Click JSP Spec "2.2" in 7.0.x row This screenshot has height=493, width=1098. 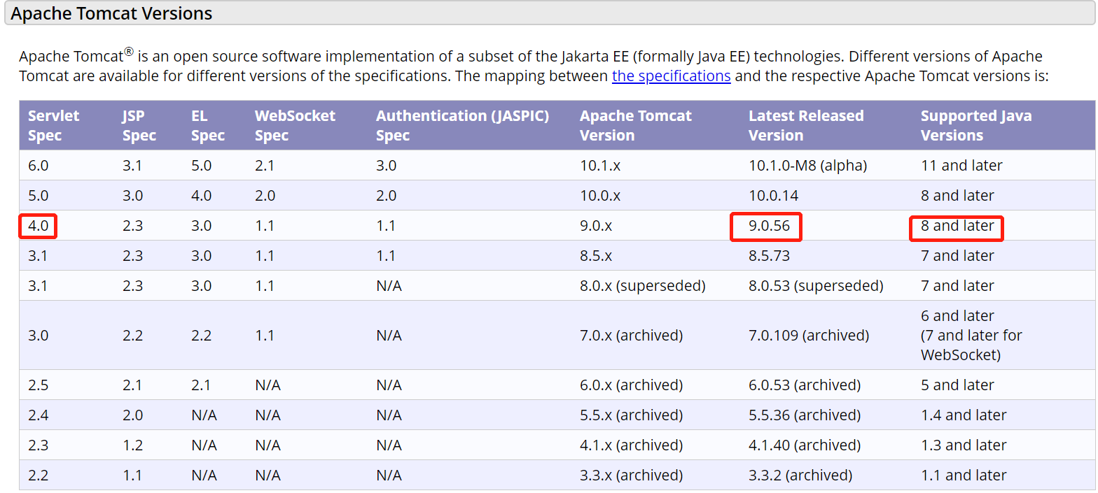(x=132, y=336)
